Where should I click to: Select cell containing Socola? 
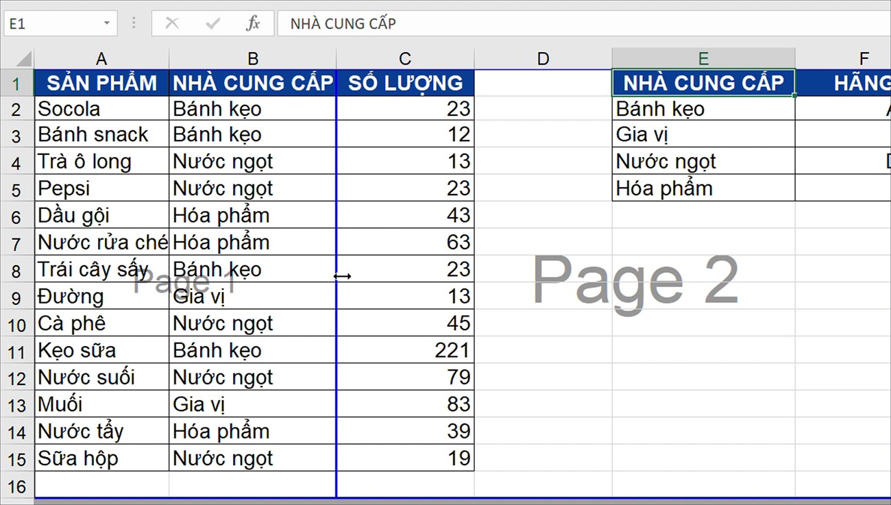101,108
